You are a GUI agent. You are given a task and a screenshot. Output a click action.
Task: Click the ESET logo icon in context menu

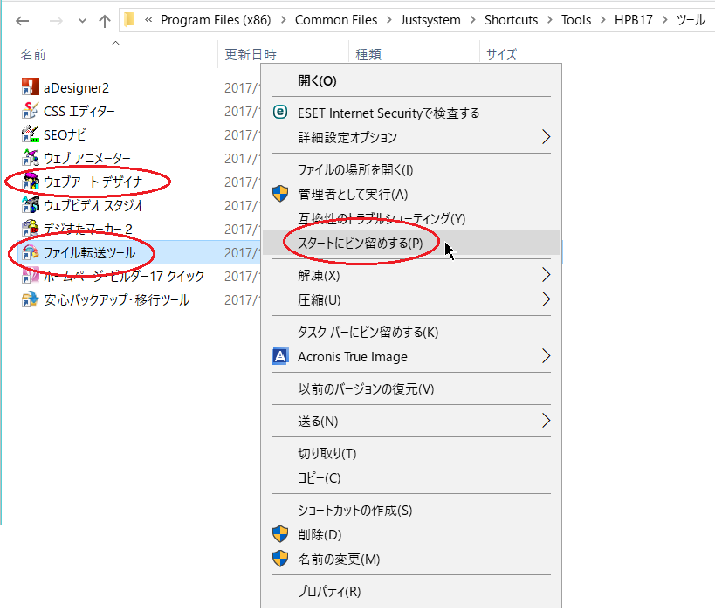[x=280, y=112]
